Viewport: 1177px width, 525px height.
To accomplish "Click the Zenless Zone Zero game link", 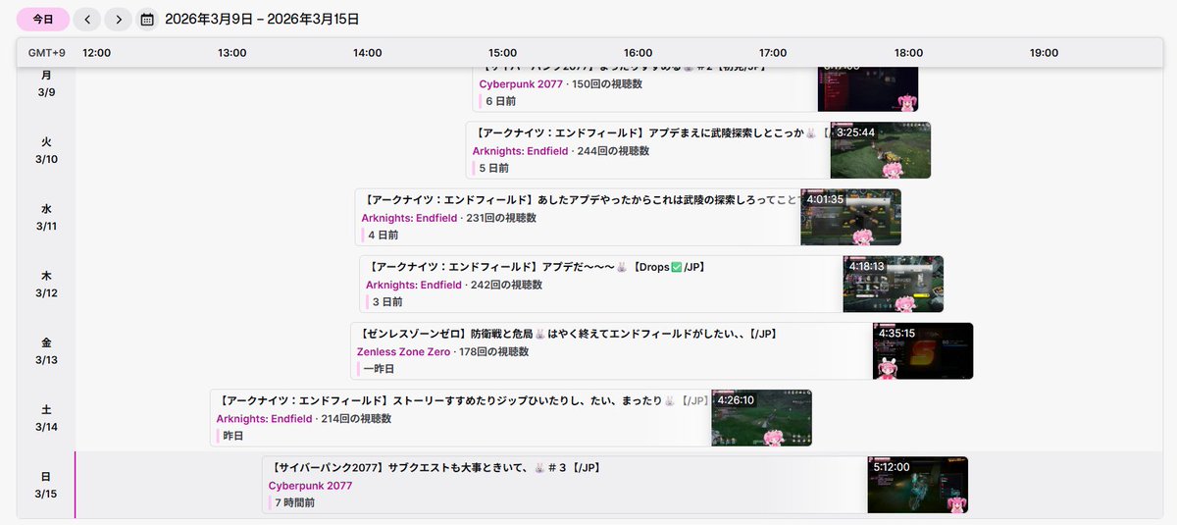I will tap(403, 351).
